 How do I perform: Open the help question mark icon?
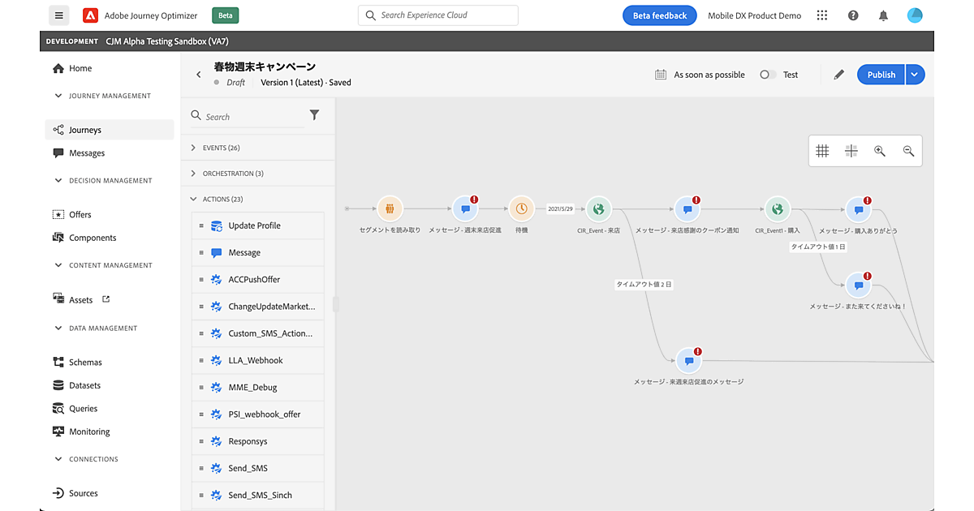[x=853, y=15]
